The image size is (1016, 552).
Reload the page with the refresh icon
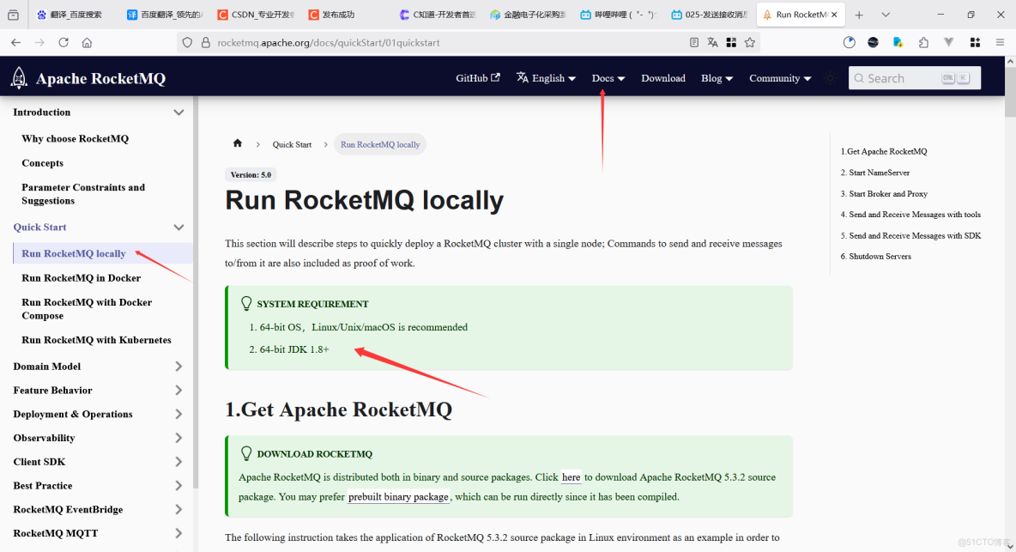click(63, 41)
